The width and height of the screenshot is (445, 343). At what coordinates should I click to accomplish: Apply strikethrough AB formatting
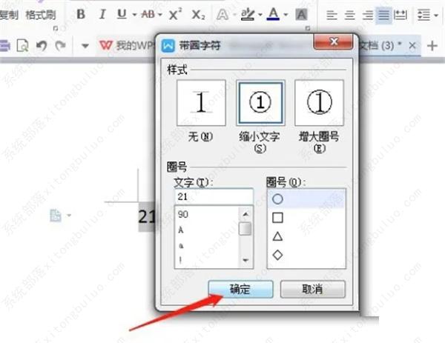148,14
